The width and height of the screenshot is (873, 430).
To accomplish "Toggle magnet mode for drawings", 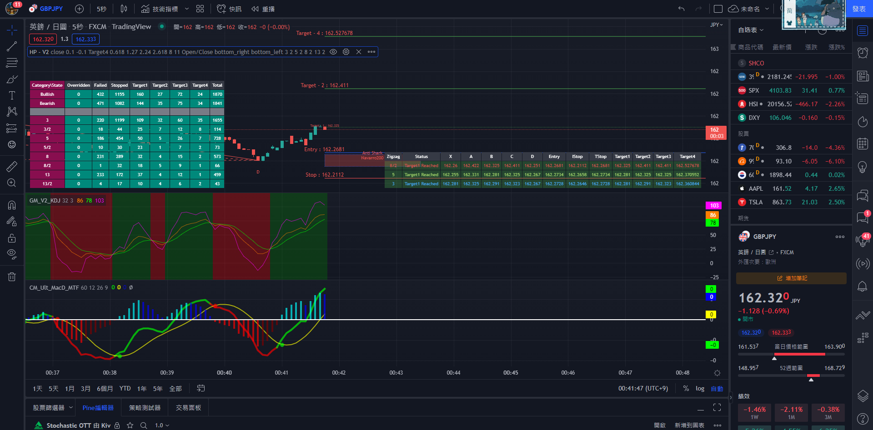I will [12, 205].
